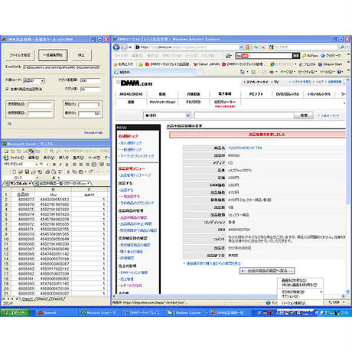Open the Tools menu in IE command bar
Screen dimensions: 352x352
coord(327,72)
